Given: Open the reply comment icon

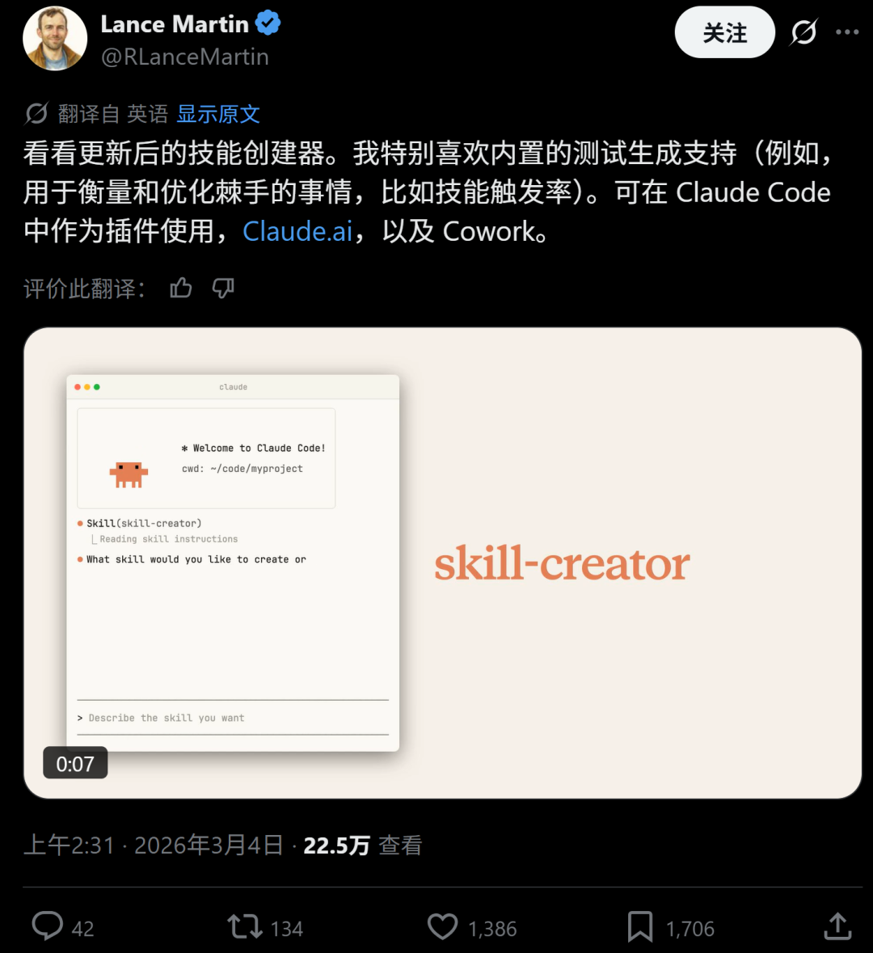Looking at the screenshot, I should (x=48, y=926).
